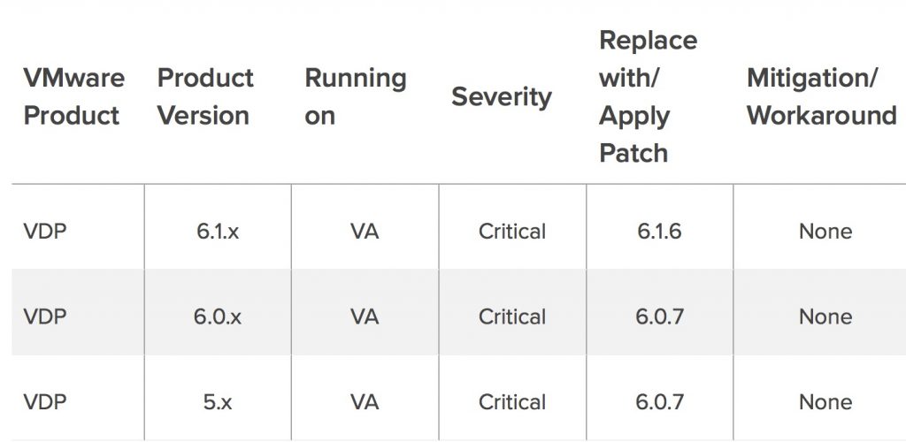
Task: Select Critical severity in the 6.1.x row
Action: (512, 232)
